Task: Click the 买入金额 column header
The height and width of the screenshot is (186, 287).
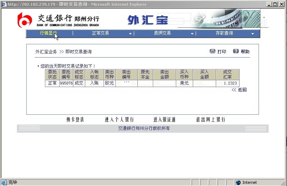Action: coord(204,74)
